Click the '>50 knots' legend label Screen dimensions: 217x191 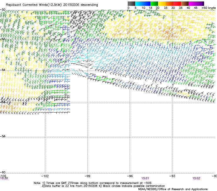coord(208,8)
